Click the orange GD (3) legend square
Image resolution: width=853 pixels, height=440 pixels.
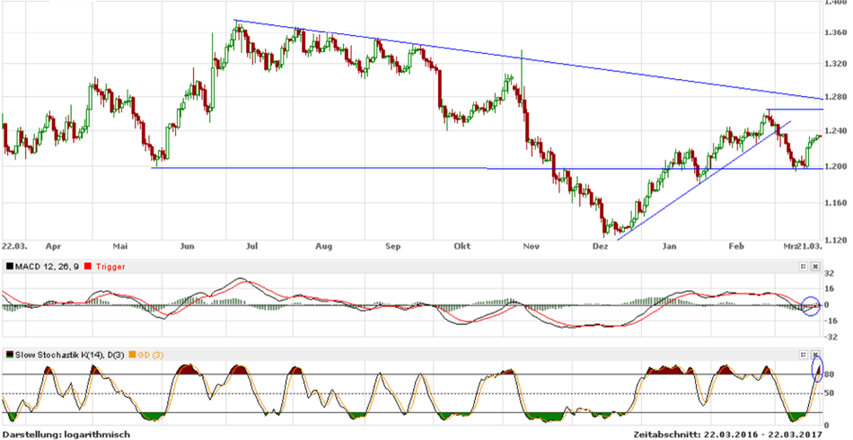(x=134, y=354)
